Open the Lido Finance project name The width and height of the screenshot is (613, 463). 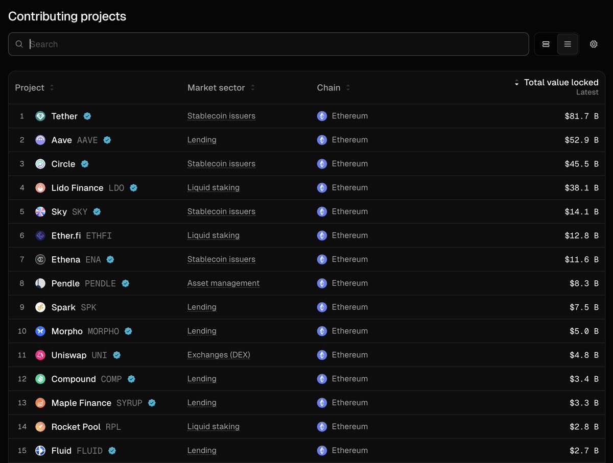pos(77,188)
